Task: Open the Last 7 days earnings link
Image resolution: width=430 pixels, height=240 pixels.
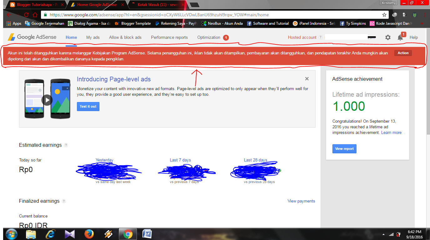Action: (x=180, y=160)
